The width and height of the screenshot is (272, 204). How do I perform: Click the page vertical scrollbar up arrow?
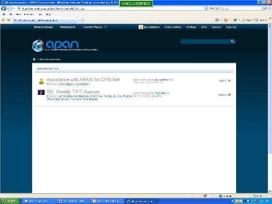pos(270,26)
